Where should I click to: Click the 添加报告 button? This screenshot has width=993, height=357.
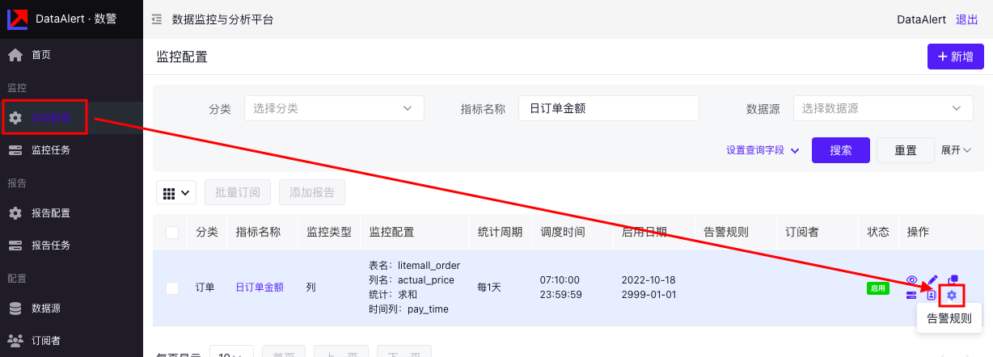click(312, 192)
